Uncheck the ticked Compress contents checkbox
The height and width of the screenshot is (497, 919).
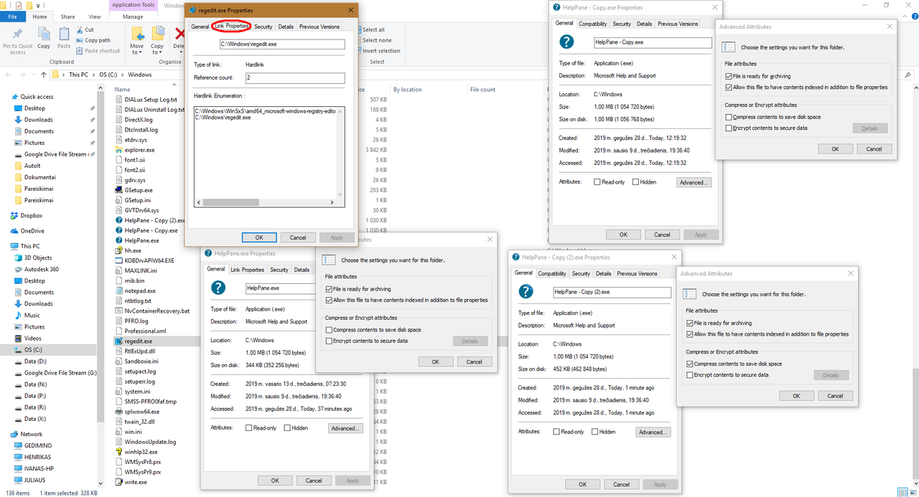(x=690, y=364)
